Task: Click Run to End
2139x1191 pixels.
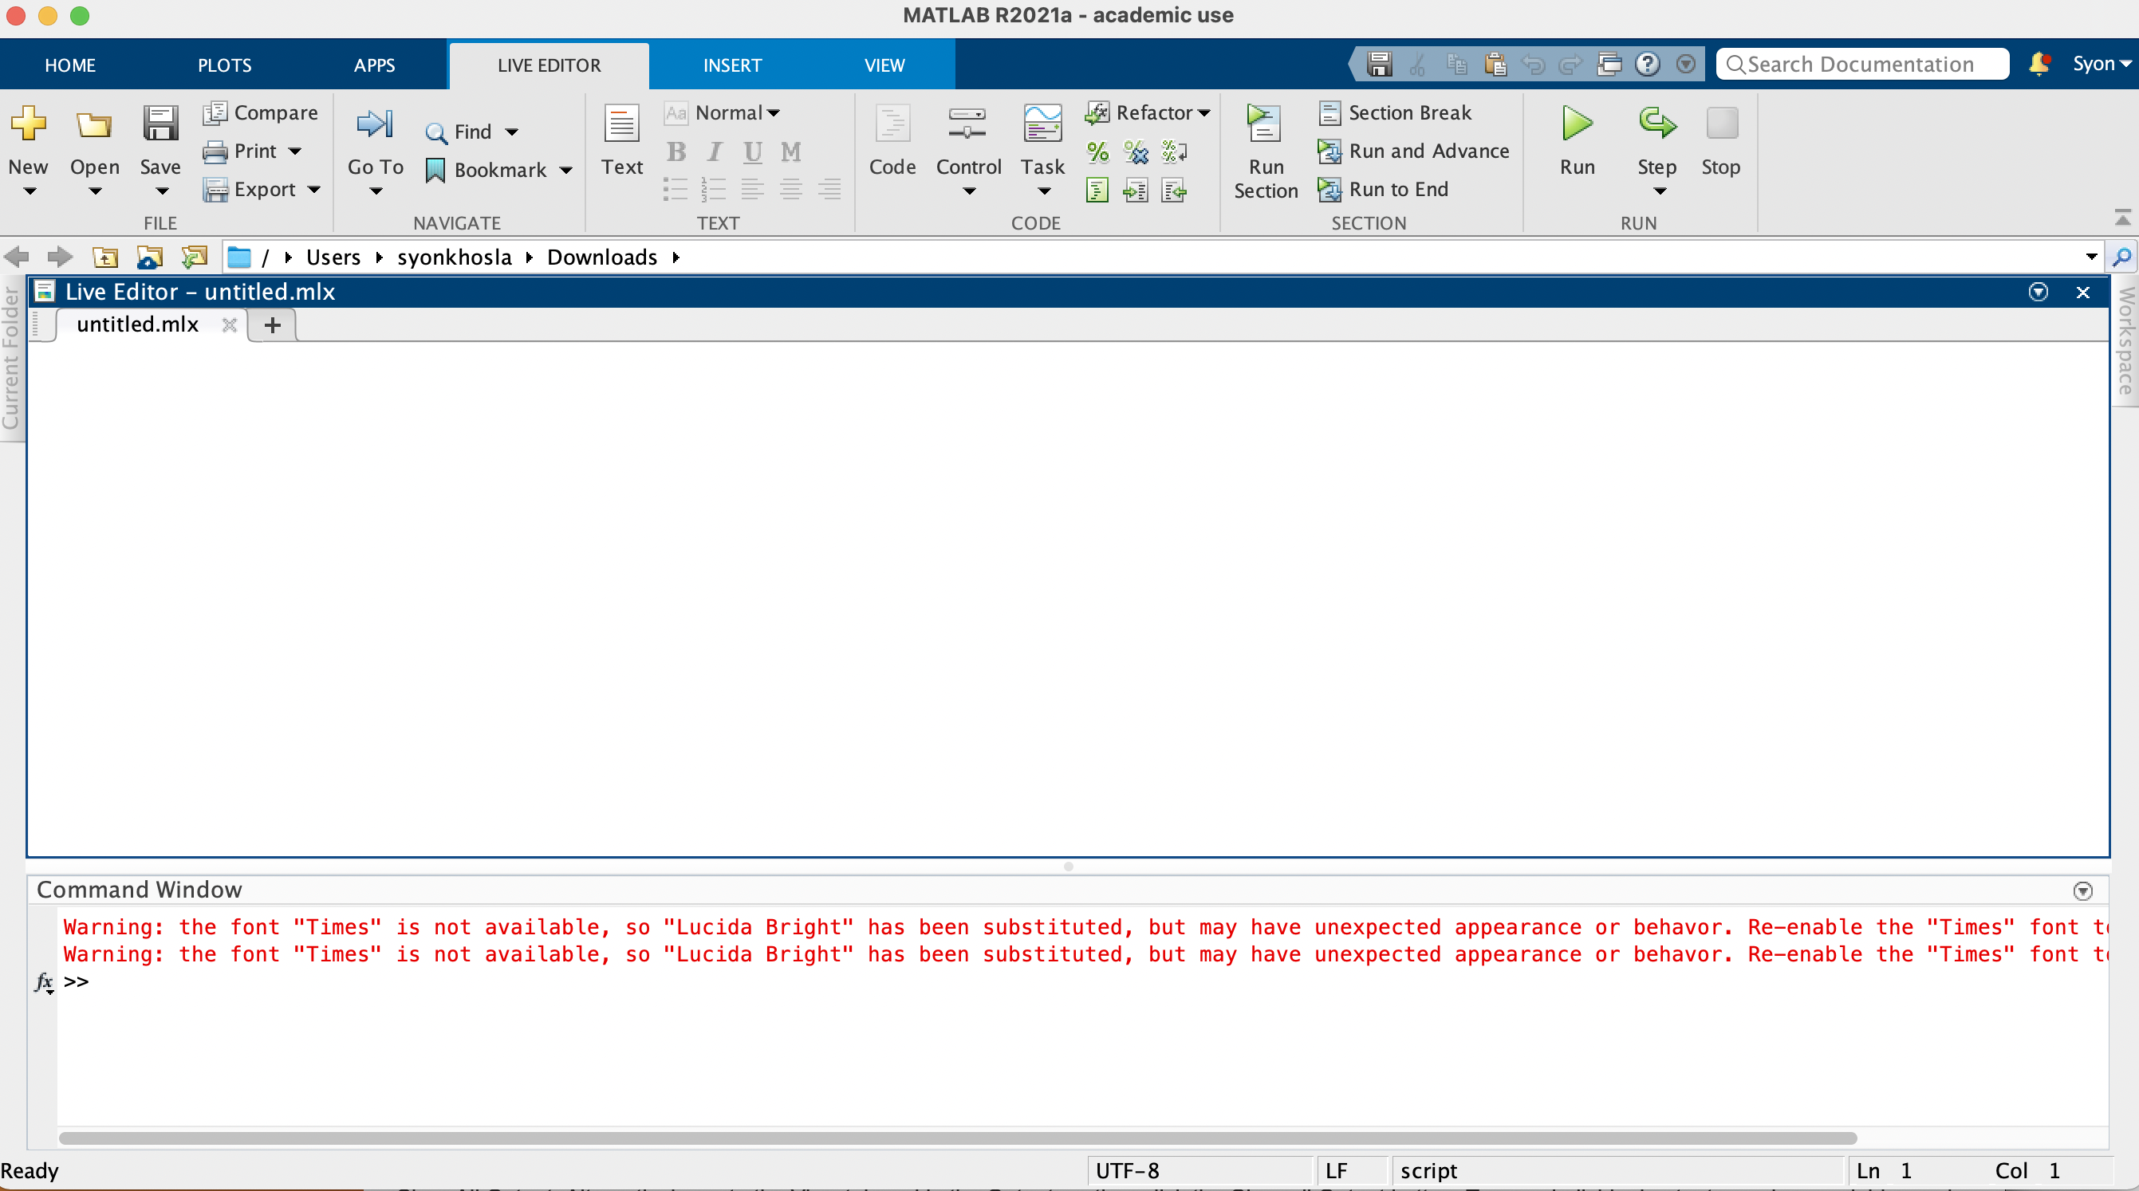Action: point(1384,189)
